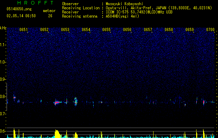Click the Observer label
The image size is (218, 138).
70,4
